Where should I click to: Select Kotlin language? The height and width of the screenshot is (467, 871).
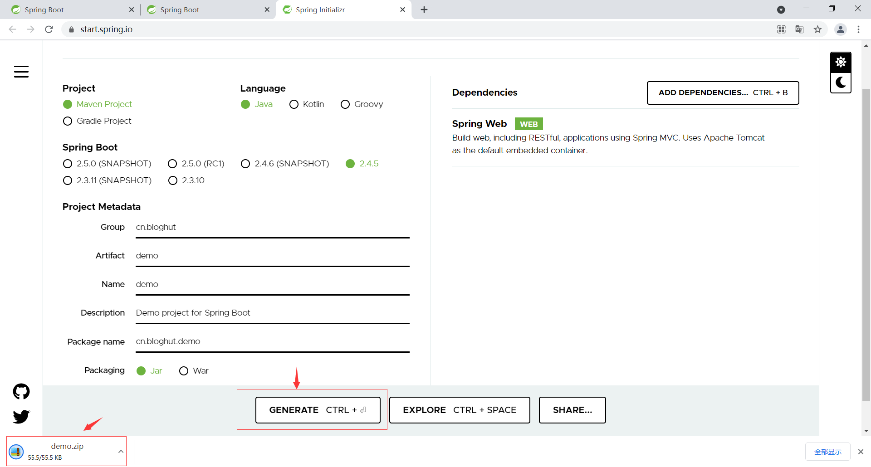pos(307,104)
